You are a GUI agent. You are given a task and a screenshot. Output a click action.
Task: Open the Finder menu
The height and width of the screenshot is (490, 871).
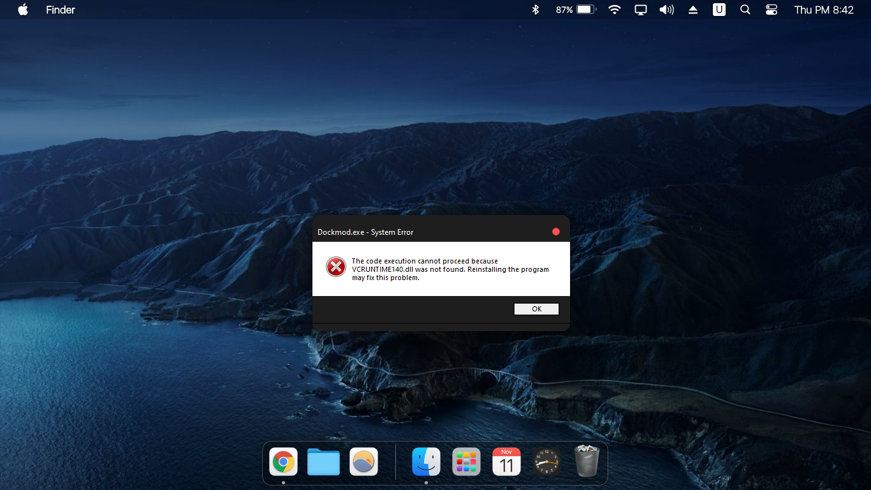pyautogui.click(x=60, y=10)
